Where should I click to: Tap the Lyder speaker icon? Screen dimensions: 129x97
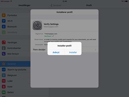[x=4, y=81]
